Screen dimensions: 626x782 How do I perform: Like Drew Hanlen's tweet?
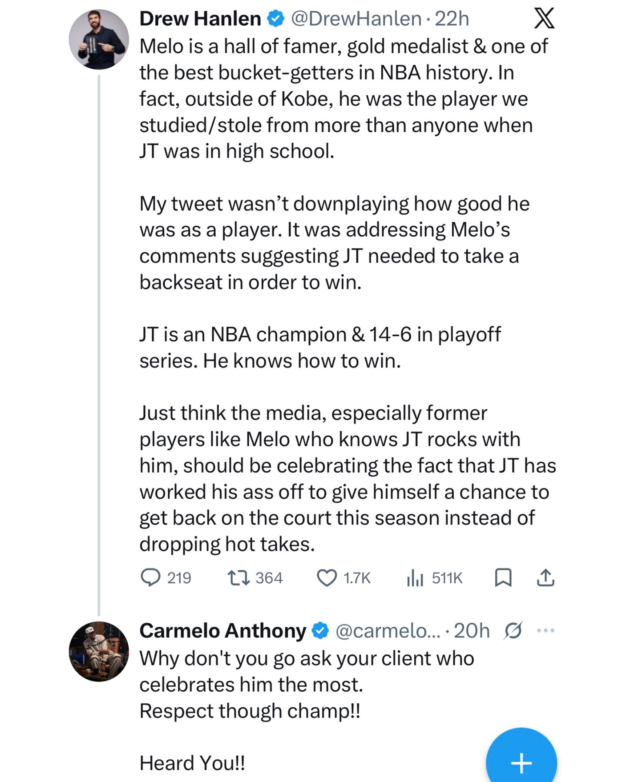326,578
